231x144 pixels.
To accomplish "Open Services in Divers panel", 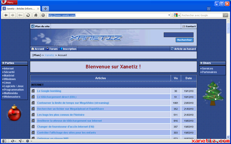I will click(208, 69).
